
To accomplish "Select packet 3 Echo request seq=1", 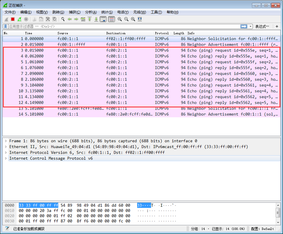I will (x=141, y=50).
